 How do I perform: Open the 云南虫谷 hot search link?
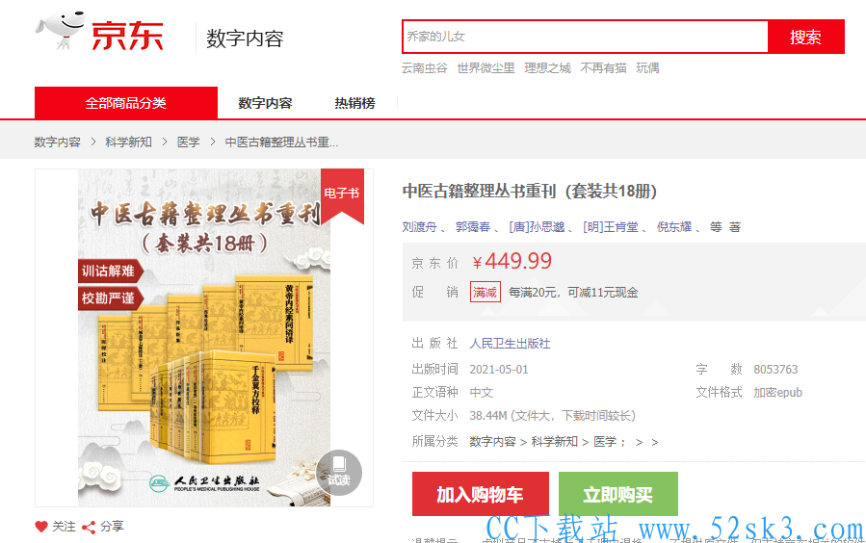click(x=424, y=67)
